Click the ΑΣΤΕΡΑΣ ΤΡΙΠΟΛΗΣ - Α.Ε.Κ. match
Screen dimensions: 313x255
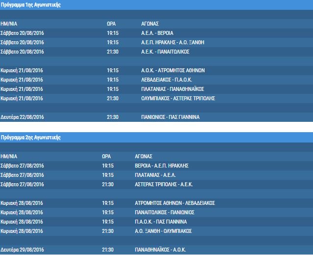[162, 184]
